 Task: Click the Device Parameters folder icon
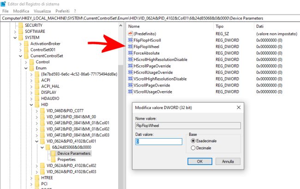54,153
